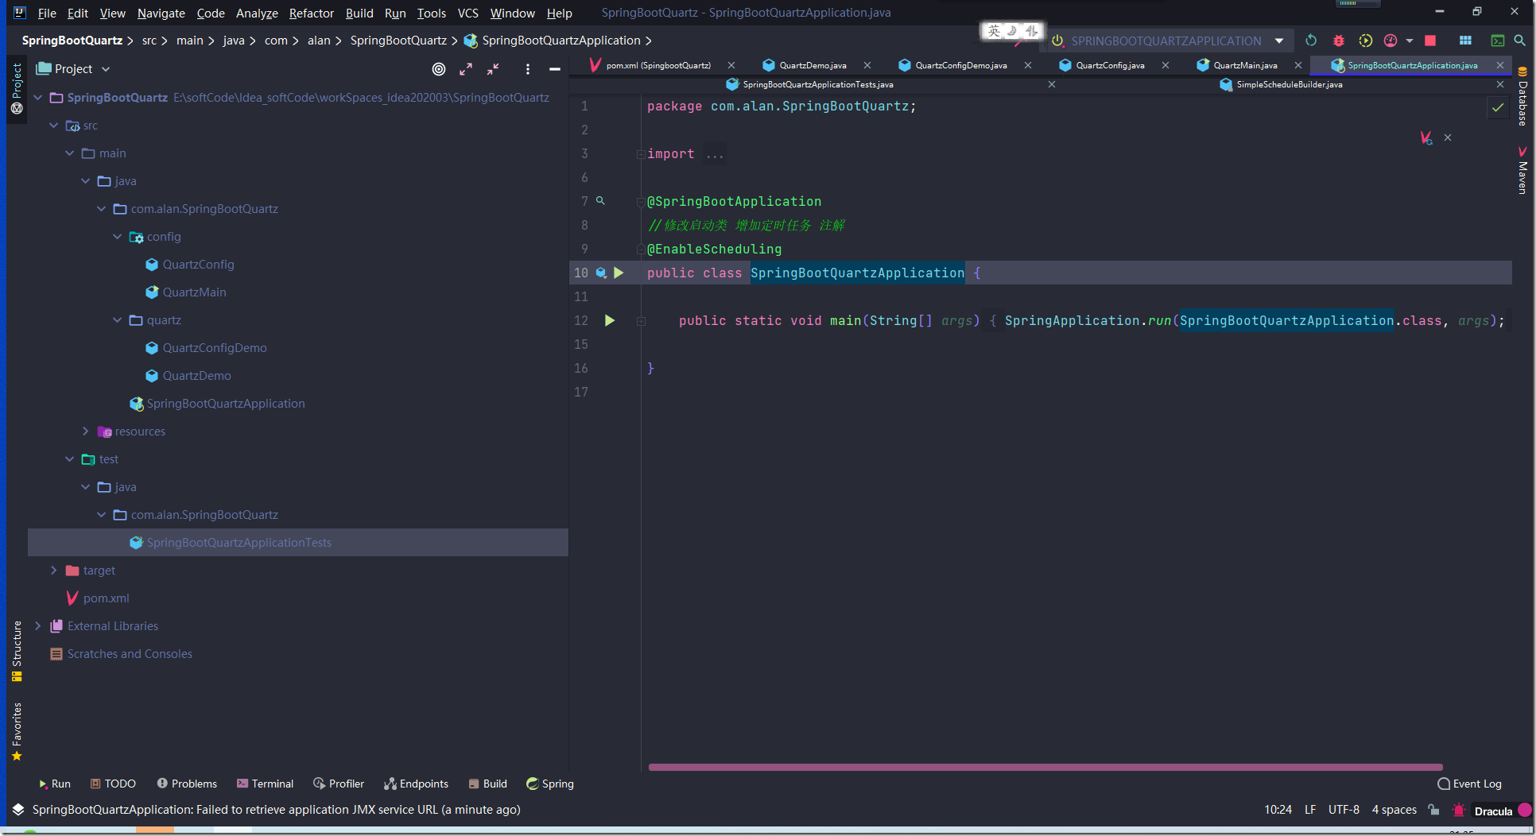Viewport: 1536px width, 836px height.
Task: Click the power-save inspector icon in status bar
Action: click(1459, 810)
